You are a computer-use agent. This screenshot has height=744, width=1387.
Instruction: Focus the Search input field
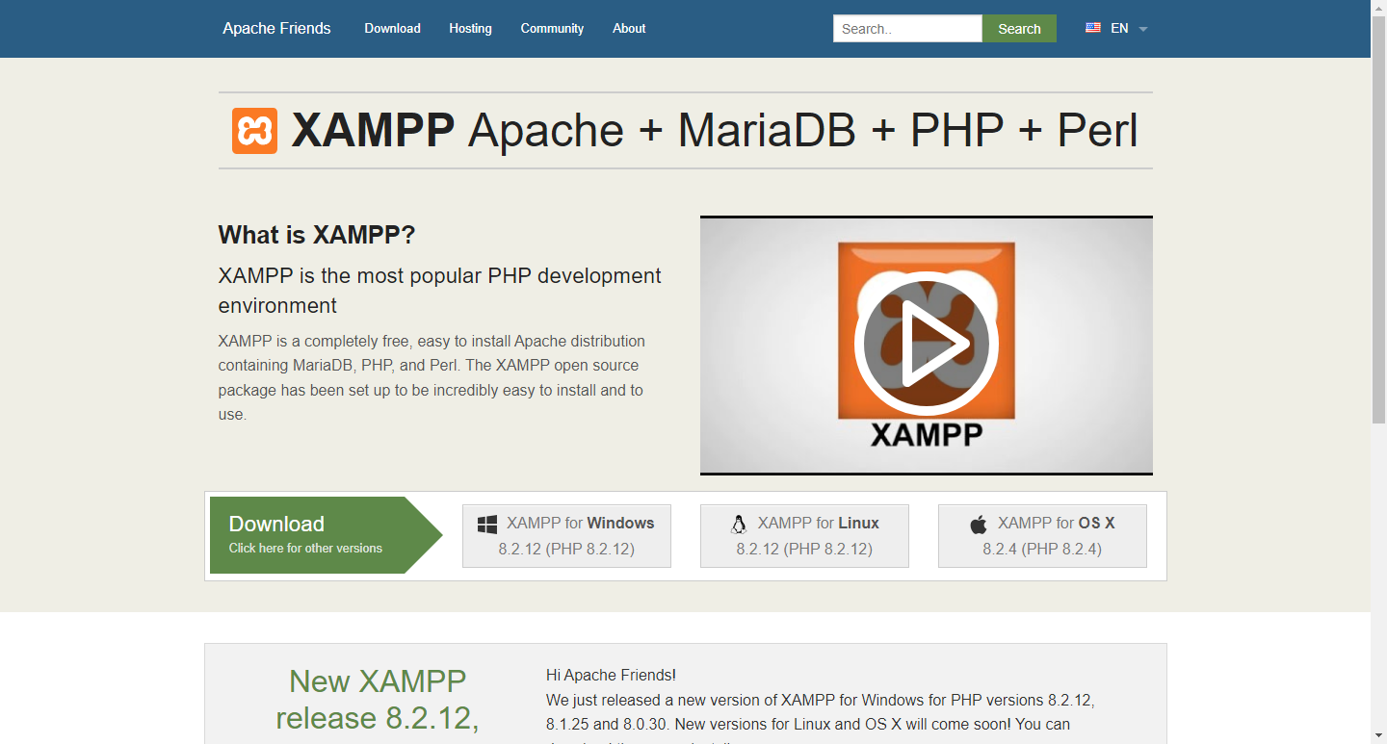[x=907, y=29]
